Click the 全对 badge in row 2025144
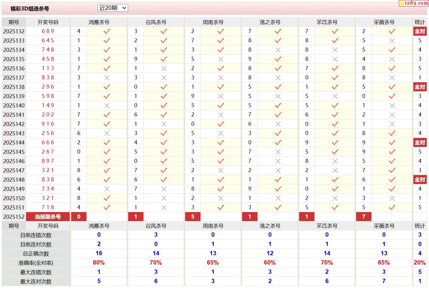 click(420, 143)
